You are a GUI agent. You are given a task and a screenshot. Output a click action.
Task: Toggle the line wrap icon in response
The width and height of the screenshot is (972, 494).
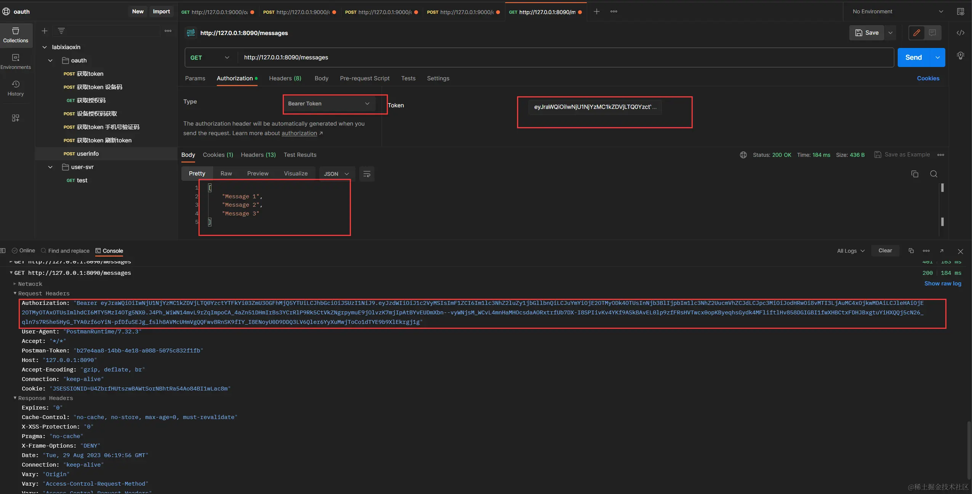point(367,174)
